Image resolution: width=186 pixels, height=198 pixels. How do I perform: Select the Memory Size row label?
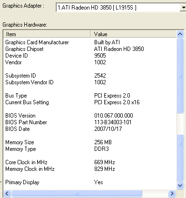(x=20, y=142)
